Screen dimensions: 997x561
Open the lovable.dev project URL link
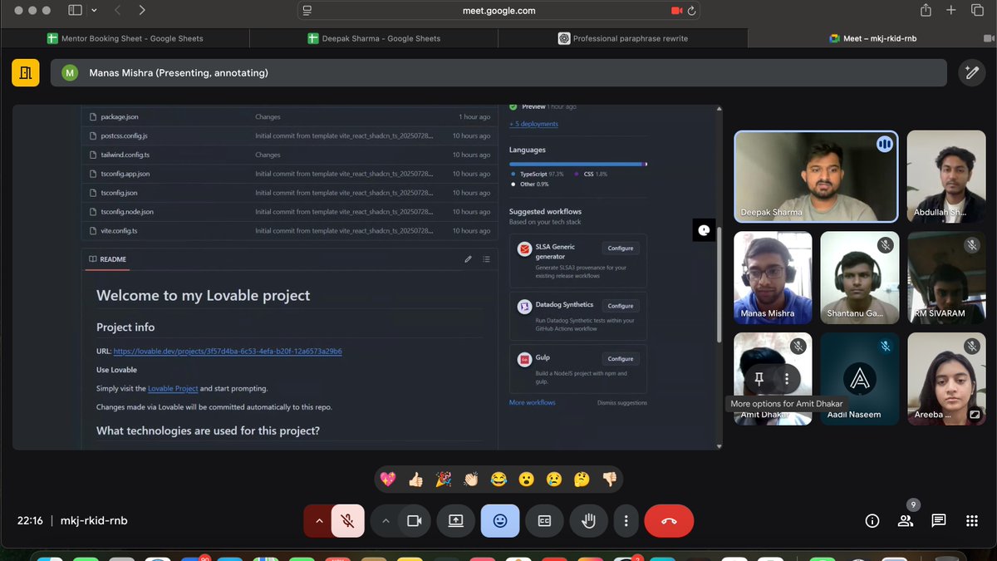click(x=228, y=352)
